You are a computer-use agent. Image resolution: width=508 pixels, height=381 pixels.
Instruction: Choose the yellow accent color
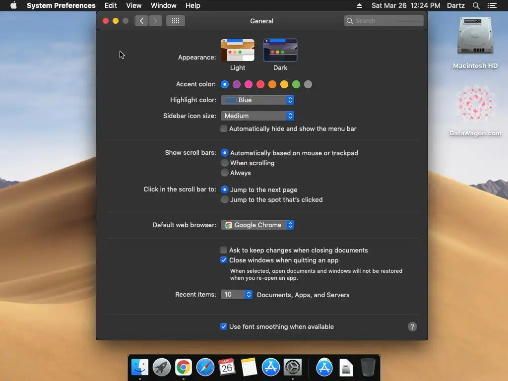[284, 84]
